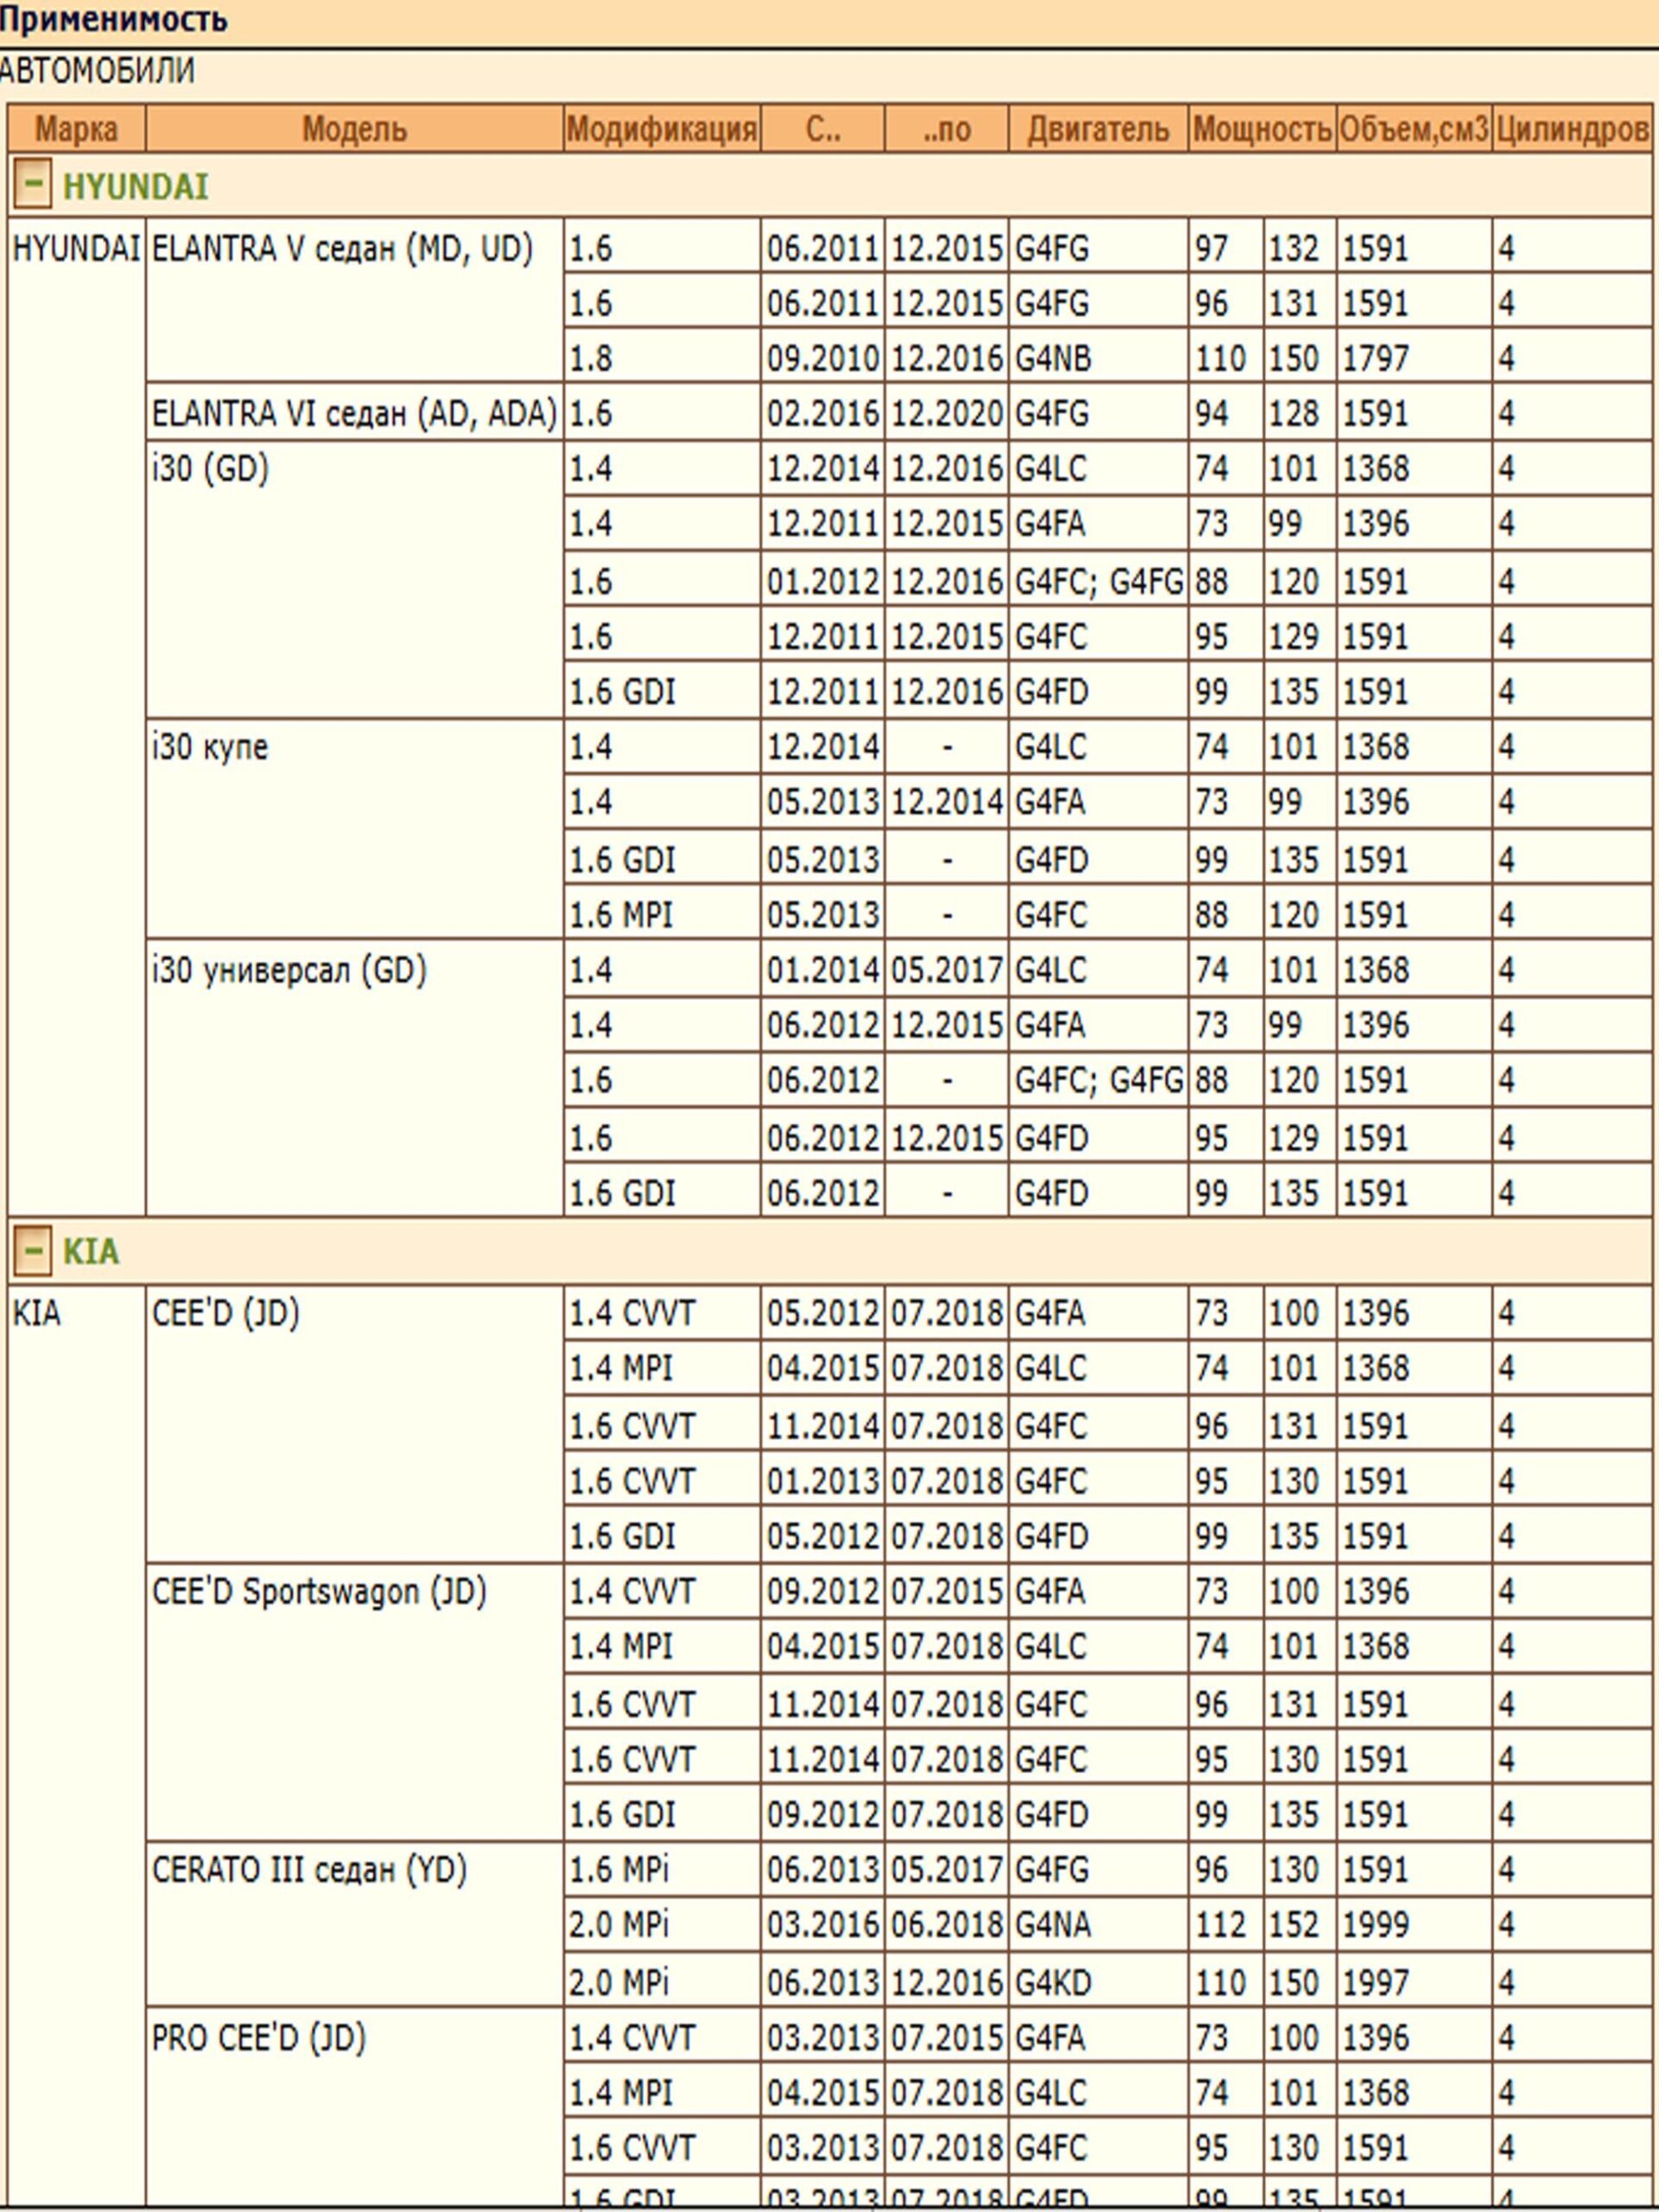Open the KIA green group heading link
This screenshot has height=2212, width=1659.
pos(90,1251)
